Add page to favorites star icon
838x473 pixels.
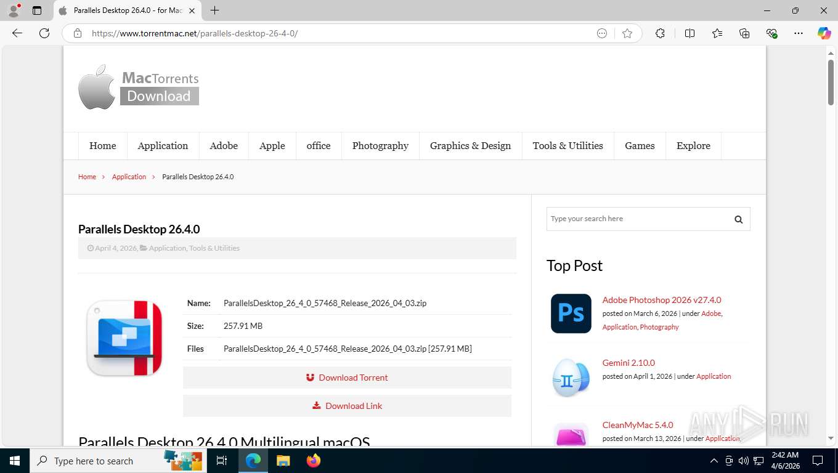pos(627,33)
